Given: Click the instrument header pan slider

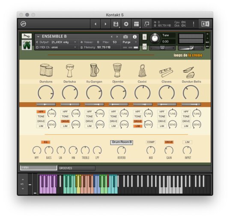Looking at the screenshot, I should coord(162,48).
